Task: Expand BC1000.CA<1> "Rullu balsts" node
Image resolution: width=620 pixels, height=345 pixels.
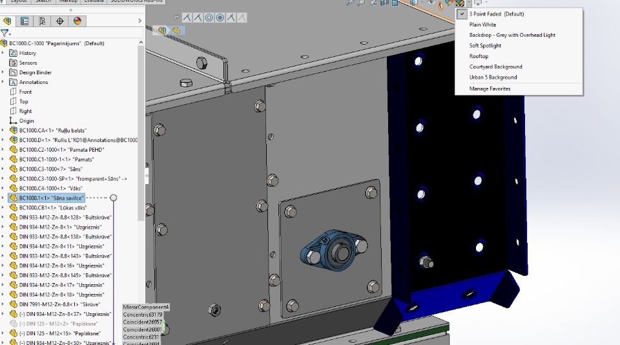Action: coord(3,130)
